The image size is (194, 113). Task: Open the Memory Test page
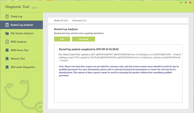[22, 58]
